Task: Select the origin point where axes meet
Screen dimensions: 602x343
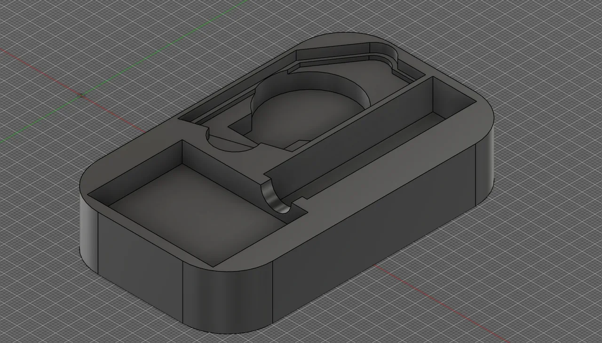Action: [82, 96]
